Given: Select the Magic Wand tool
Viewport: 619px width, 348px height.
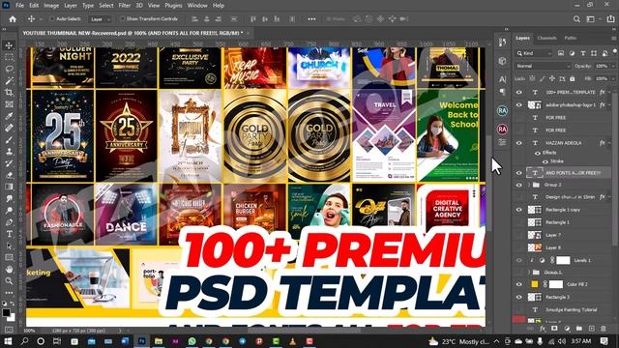Looking at the screenshot, I should (9, 81).
